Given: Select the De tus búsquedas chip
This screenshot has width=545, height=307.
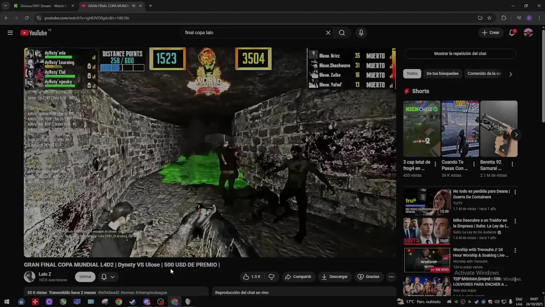Looking at the screenshot, I should click(442, 74).
